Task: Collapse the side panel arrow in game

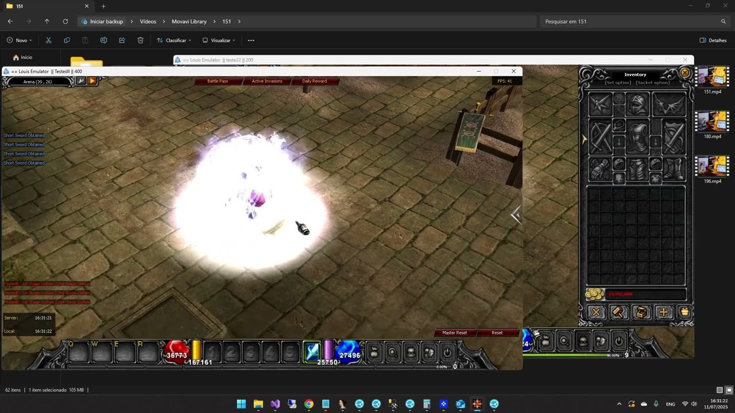Action: click(516, 215)
